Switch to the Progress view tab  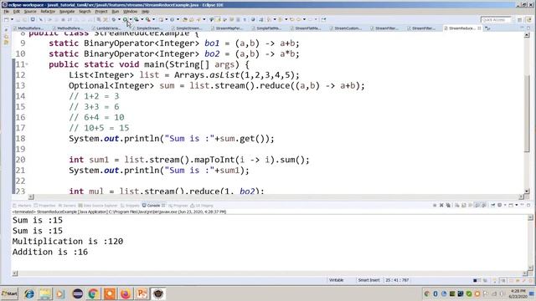tap(178, 206)
